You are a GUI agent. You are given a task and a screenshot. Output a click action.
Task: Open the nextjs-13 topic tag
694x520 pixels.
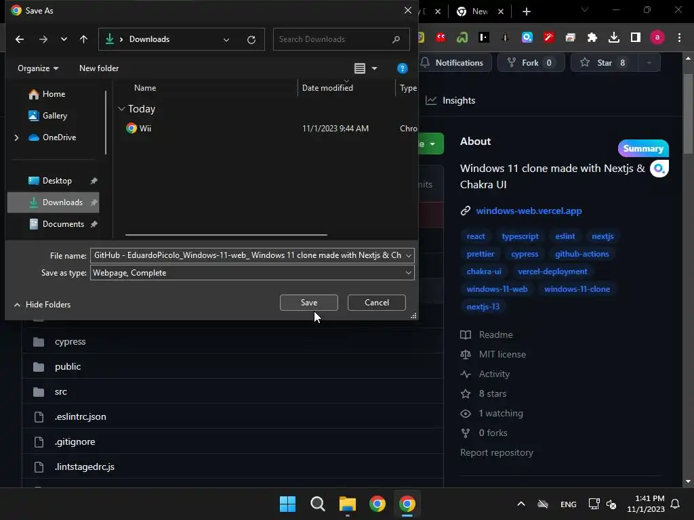pos(483,307)
